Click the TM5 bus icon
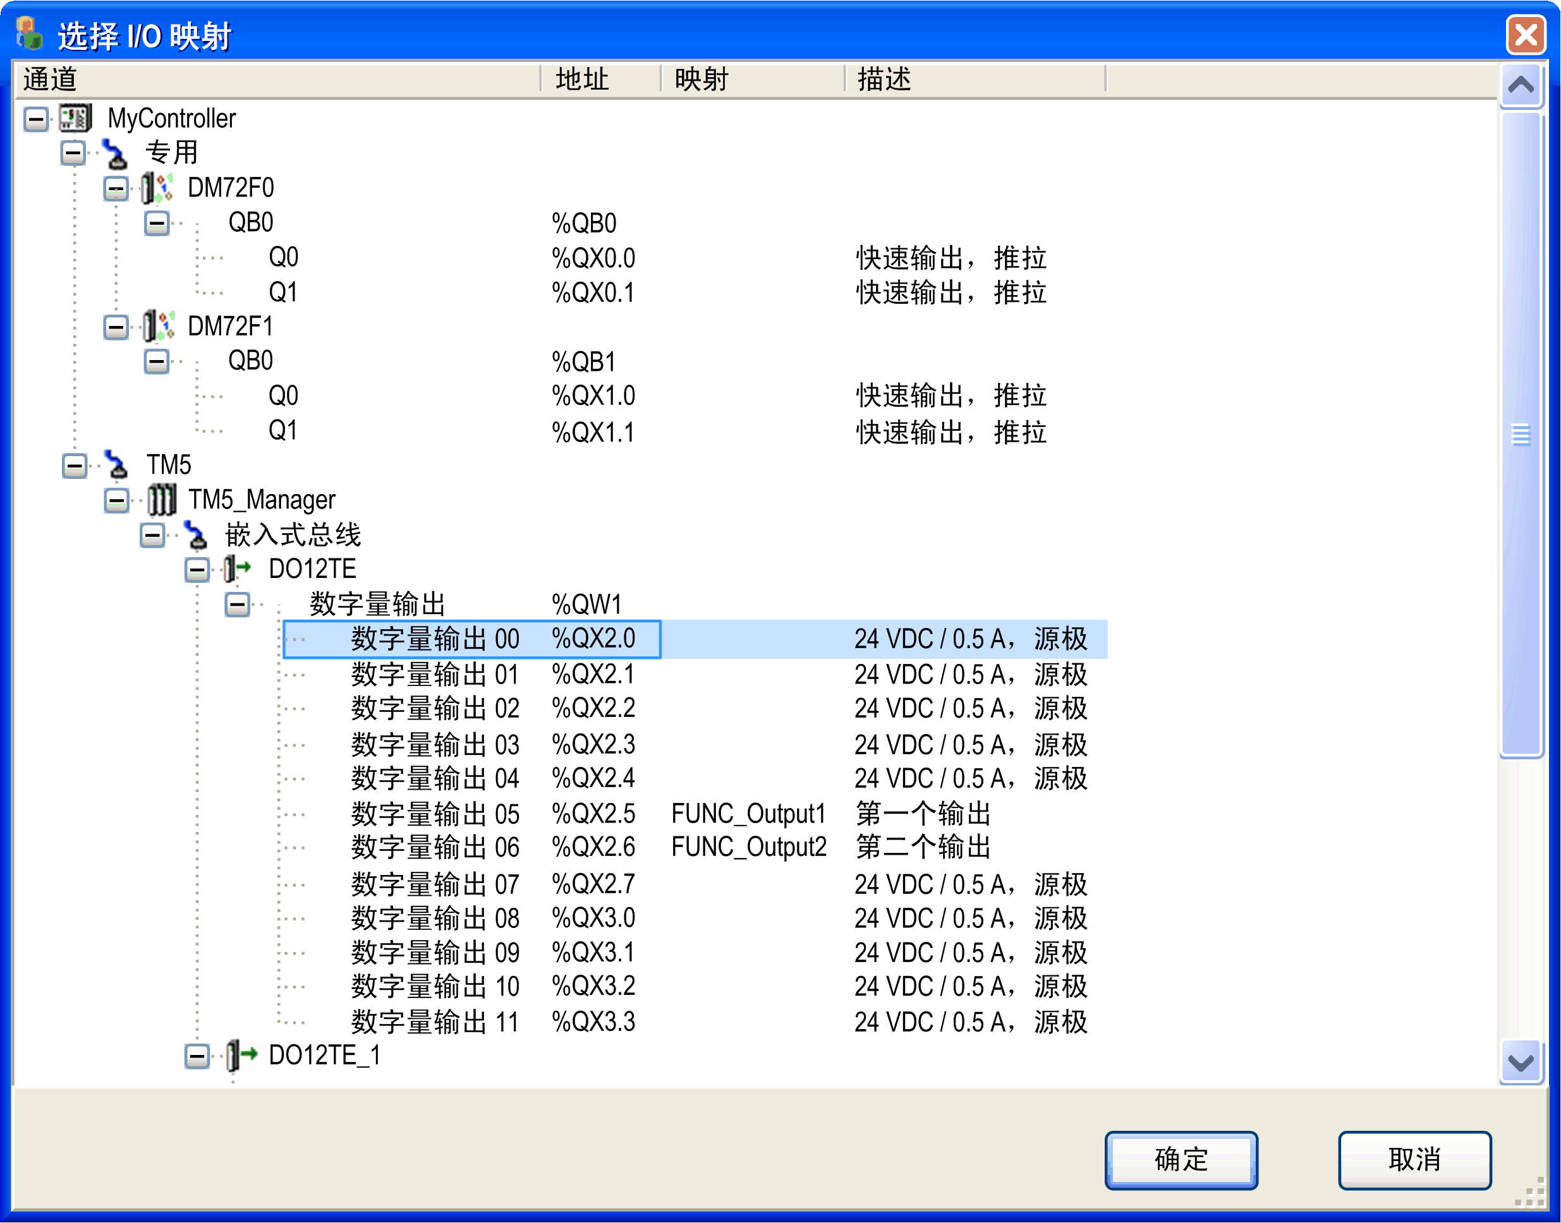The height and width of the screenshot is (1223, 1561). tap(117, 466)
